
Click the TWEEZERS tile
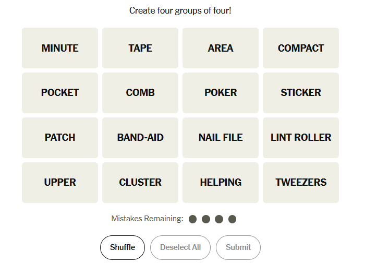tap(301, 183)
